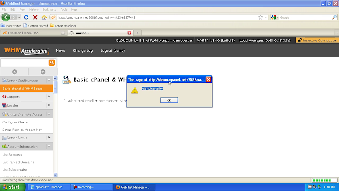Open the Tools menu

(x=63, y=9)
